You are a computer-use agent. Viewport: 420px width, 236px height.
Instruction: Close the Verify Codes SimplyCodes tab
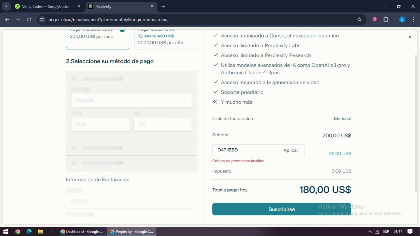[79, 6]
